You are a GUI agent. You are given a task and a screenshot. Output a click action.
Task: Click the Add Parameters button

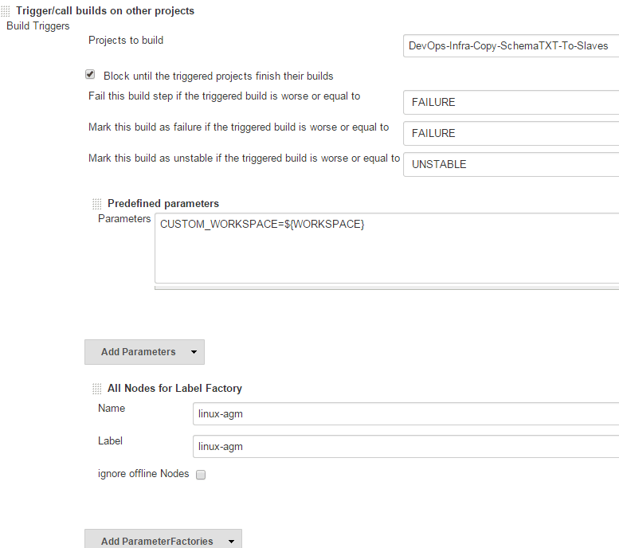coord(144,352)
